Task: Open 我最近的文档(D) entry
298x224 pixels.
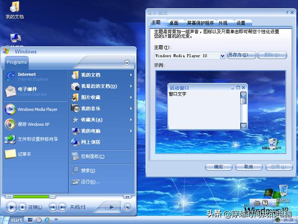Action: [102, 86]
